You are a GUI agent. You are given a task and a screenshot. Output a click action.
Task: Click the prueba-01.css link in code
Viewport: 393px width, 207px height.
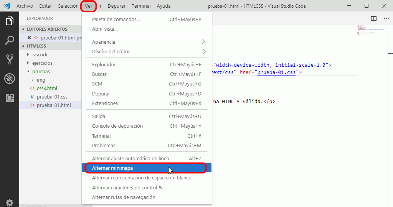pos(276,72)
